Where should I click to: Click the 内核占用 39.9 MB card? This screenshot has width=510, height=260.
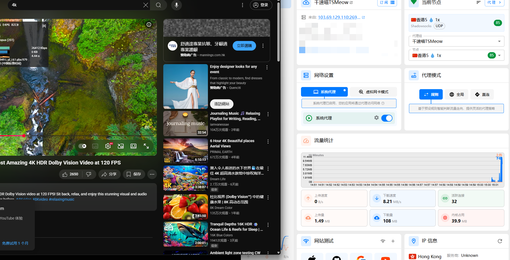(x=471, y=218)
